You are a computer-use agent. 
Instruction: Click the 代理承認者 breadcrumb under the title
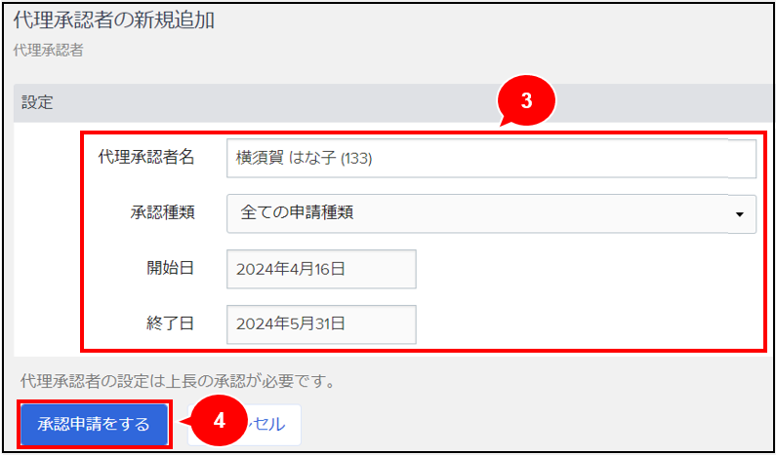48,50
